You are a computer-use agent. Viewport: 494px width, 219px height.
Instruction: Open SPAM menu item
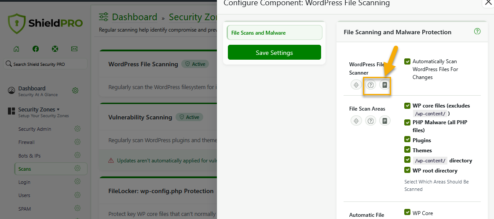click(x=25, y=209)
